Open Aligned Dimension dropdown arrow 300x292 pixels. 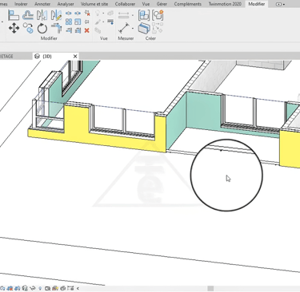[133, 15]
